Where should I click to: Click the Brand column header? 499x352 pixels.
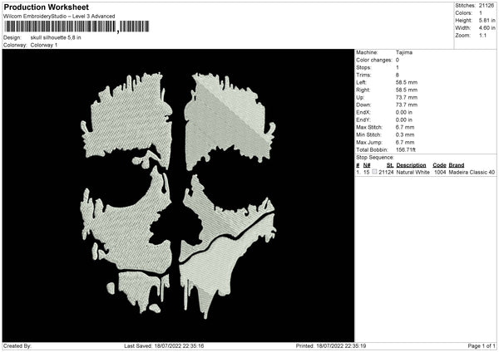pos(457,165)
